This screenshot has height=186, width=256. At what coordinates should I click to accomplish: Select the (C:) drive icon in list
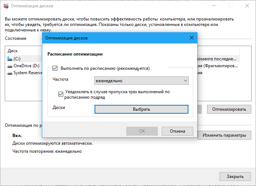(x=9, y=59)
